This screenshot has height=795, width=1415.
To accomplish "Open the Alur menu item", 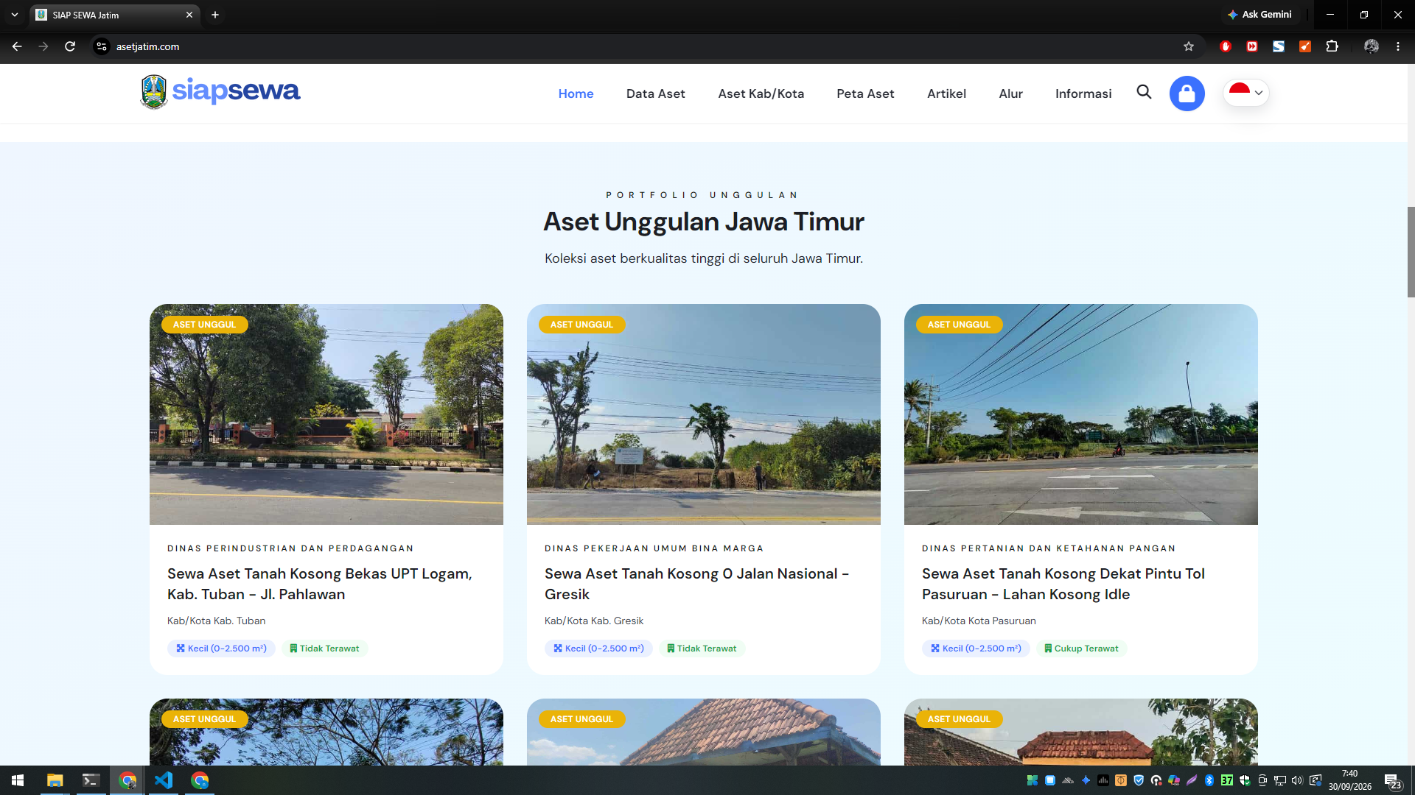I will [x=1010, y=93].
